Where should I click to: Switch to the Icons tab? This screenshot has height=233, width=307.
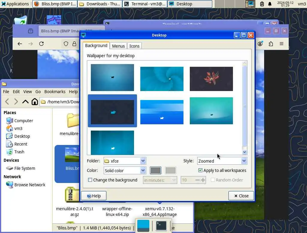pyautogui.click(x=134, y=46)
